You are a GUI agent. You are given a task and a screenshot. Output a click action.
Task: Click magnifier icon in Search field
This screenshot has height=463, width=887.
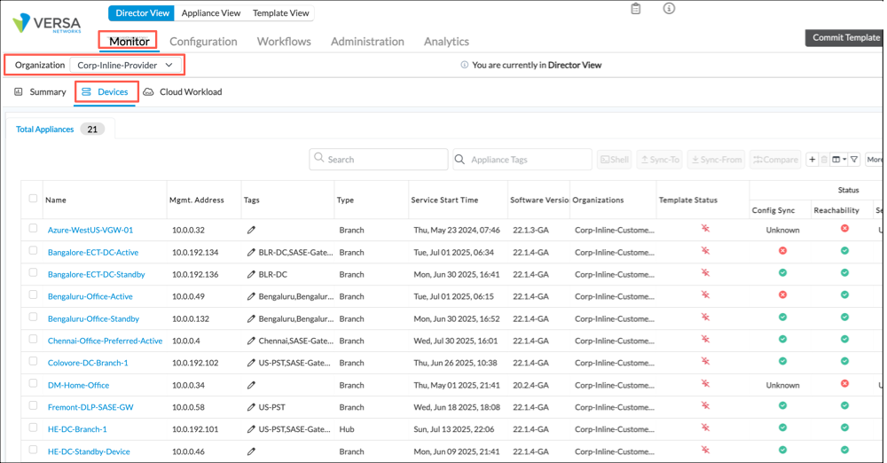point(319,158)
